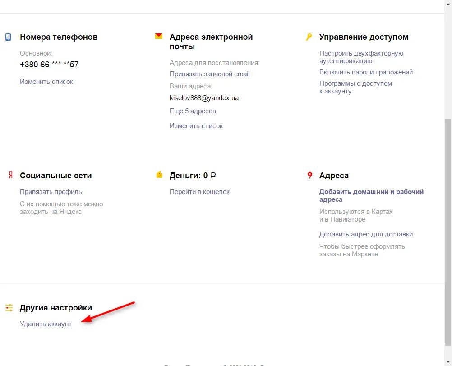This screenshot has height=366, width=452.
Task: Click the envelope icon beside Адреса электронной почты
Action: point(158,36)
